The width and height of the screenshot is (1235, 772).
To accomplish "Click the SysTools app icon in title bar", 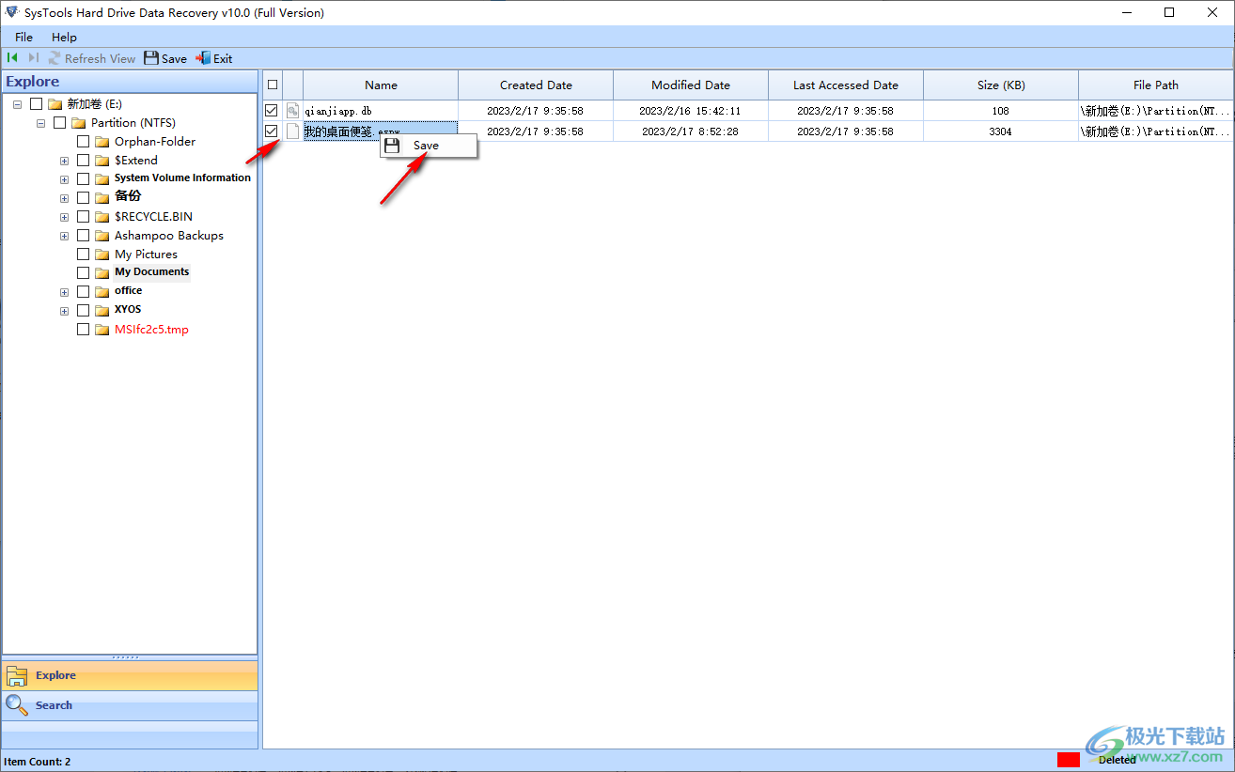I will pyautogui.click(x=12, y=12).
